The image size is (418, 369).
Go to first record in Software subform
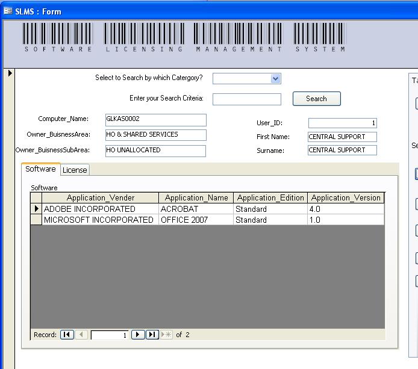(x=67, y=334)
